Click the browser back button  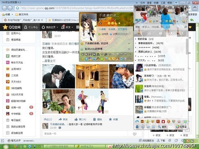4,8
